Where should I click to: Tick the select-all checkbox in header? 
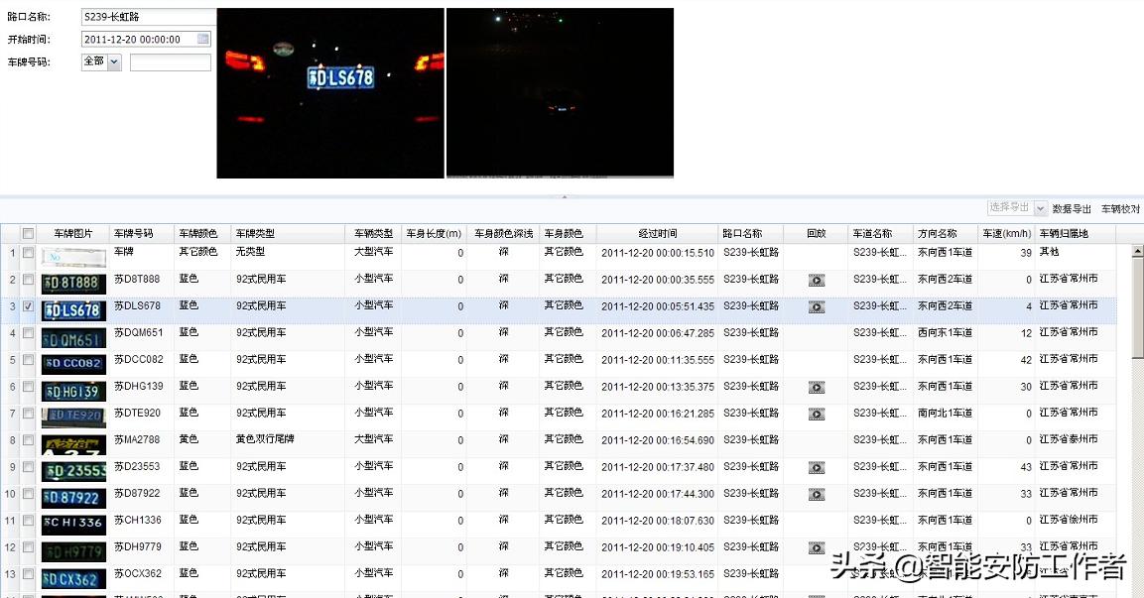(x=28, y=233)
